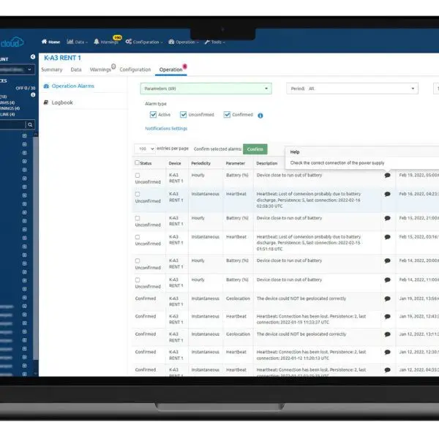Screen dimensions: 439x439
Task: Click the sidebar search input field
Action: [12, 125]
